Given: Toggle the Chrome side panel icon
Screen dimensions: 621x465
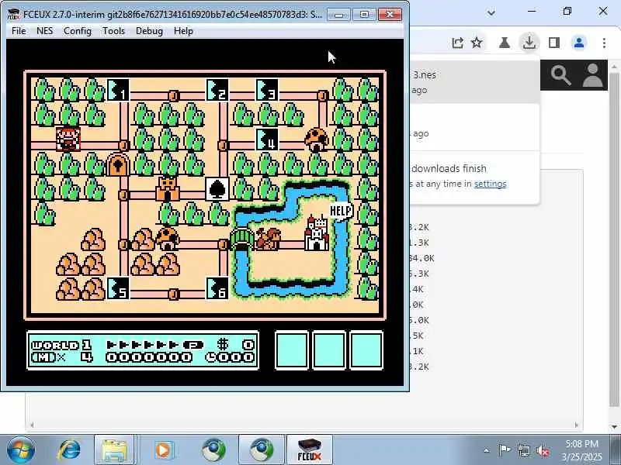Looking at the screenshot, I should coord(554,43).
